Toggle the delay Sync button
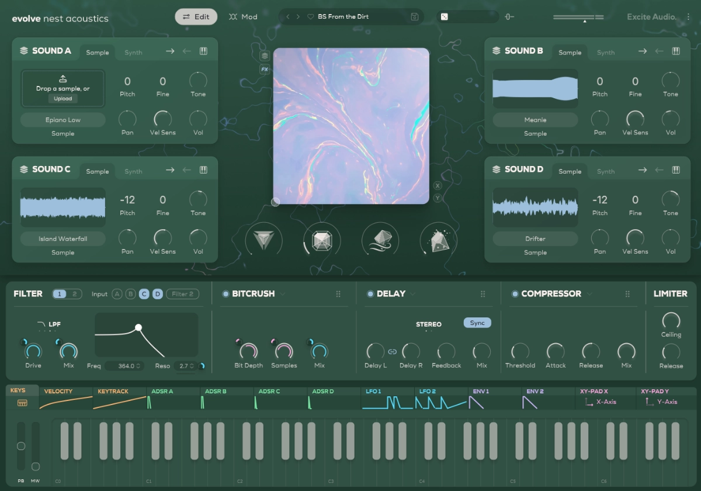 (x=477, y=323)
